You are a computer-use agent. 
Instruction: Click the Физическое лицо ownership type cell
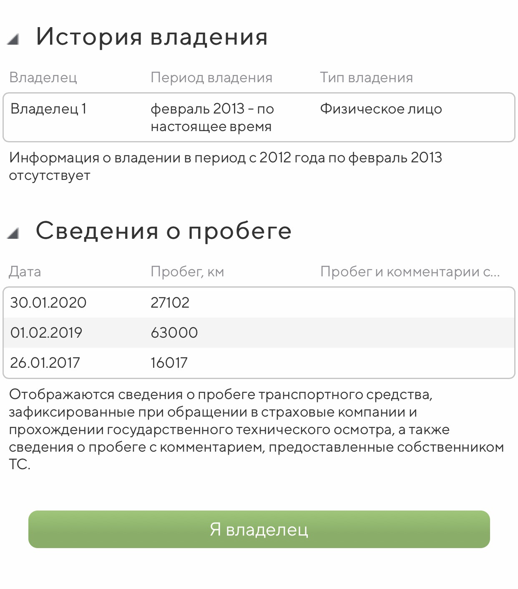[381, 109]
